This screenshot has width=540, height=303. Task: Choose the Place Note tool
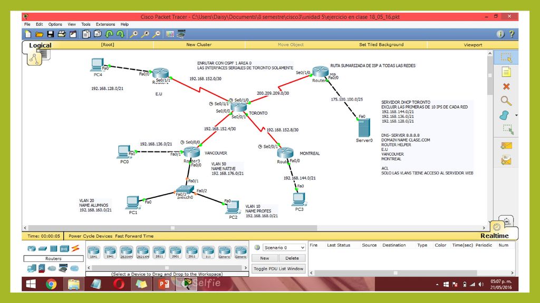tap(506, 72)
